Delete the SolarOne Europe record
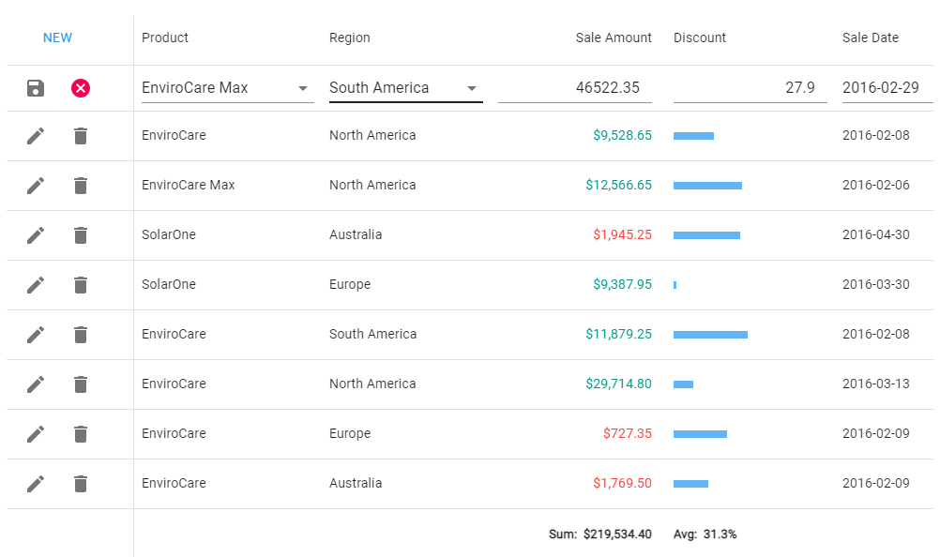Screen dimensions: 940x557 81,284
